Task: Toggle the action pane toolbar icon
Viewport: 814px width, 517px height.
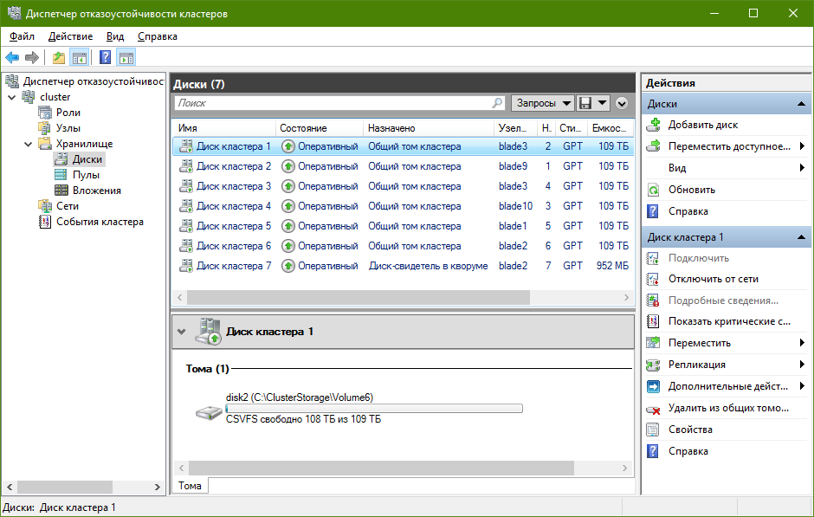Action: 126,57
